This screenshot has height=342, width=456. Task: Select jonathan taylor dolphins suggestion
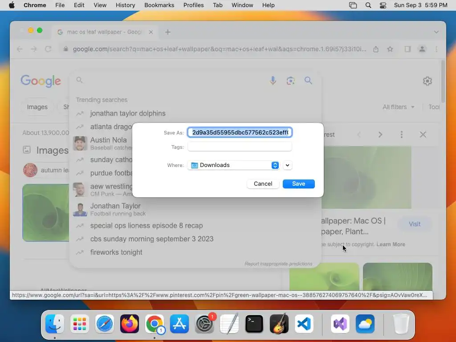(196, 114)
